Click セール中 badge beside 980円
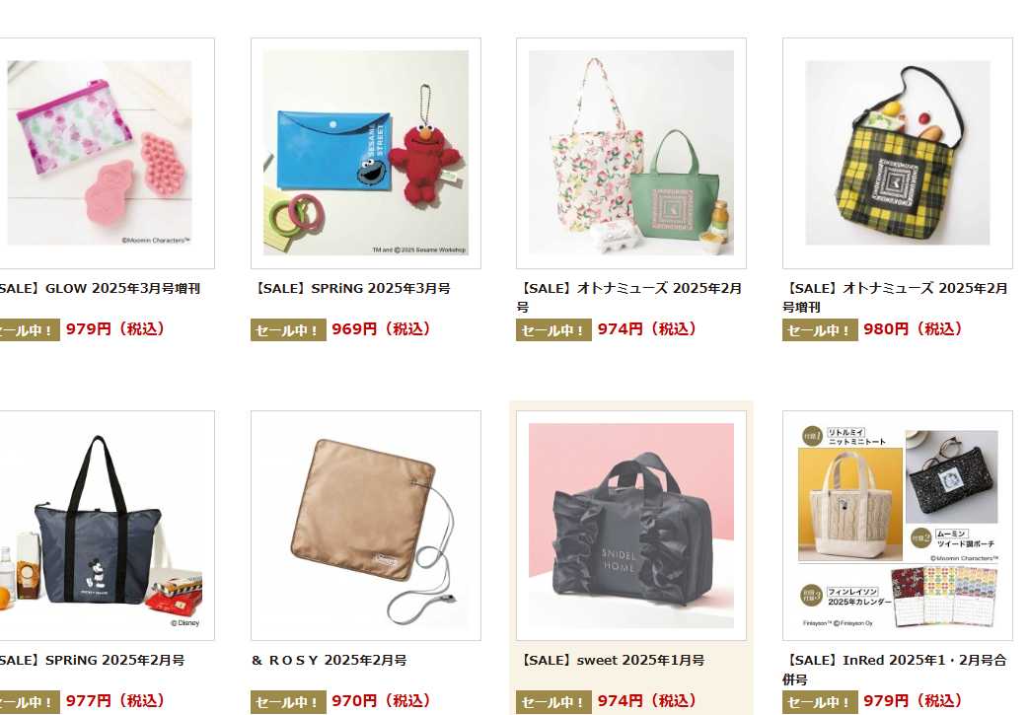Screen dimensions: 1029x715 coord(820,330)
